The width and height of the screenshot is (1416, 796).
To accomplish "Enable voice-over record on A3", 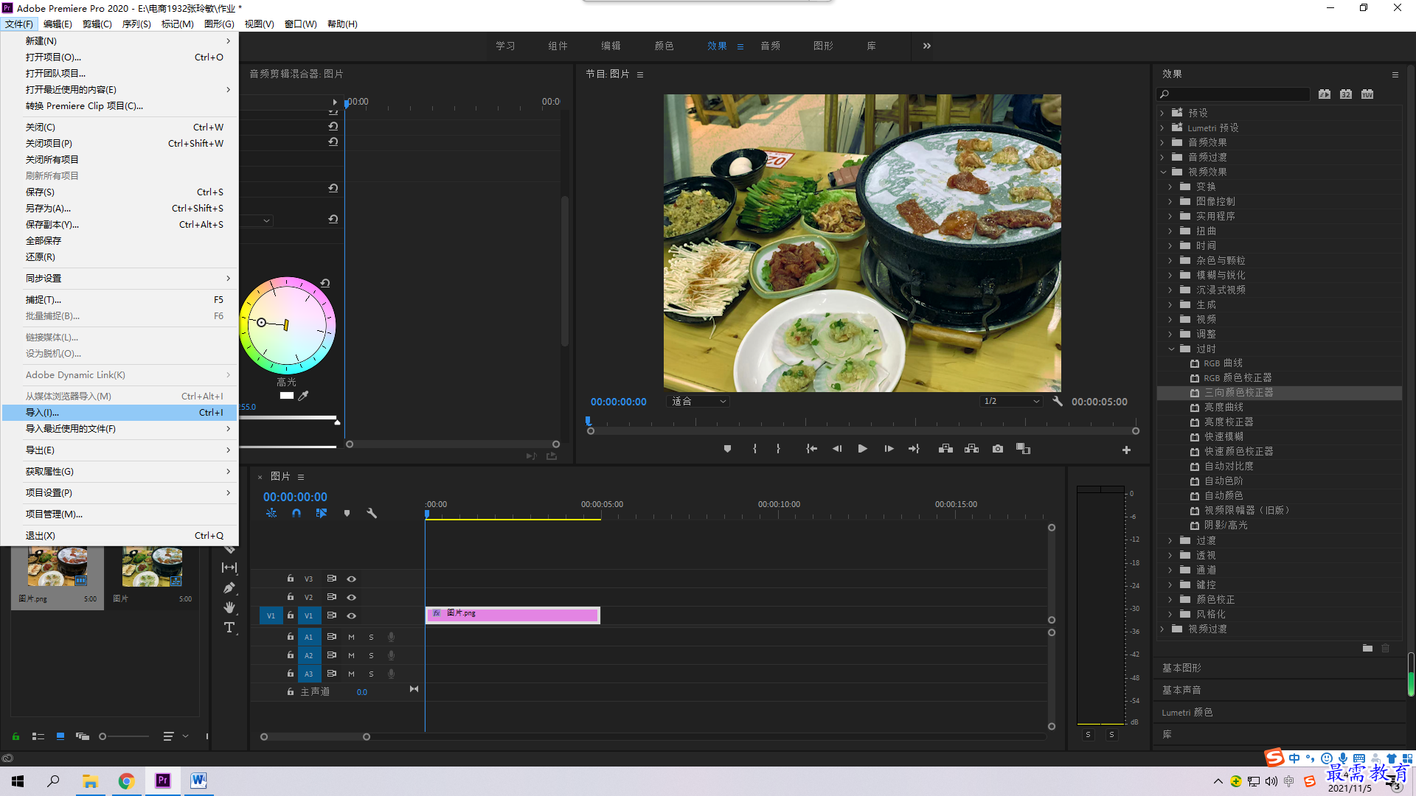I will click(391, 674).
